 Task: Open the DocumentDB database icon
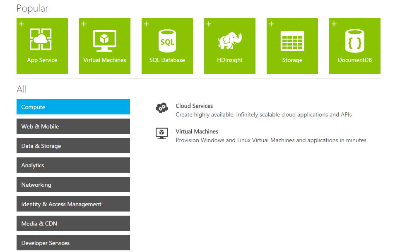[354, 39]
